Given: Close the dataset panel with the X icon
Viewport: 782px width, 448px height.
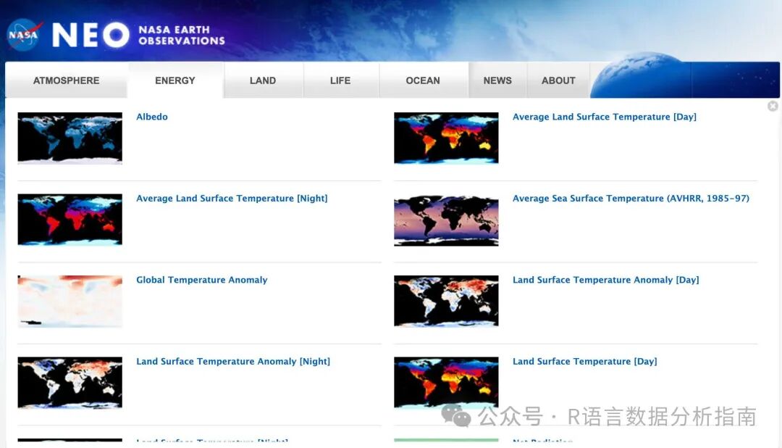Looking at the screenshot, I should click(x=773, y=106).
